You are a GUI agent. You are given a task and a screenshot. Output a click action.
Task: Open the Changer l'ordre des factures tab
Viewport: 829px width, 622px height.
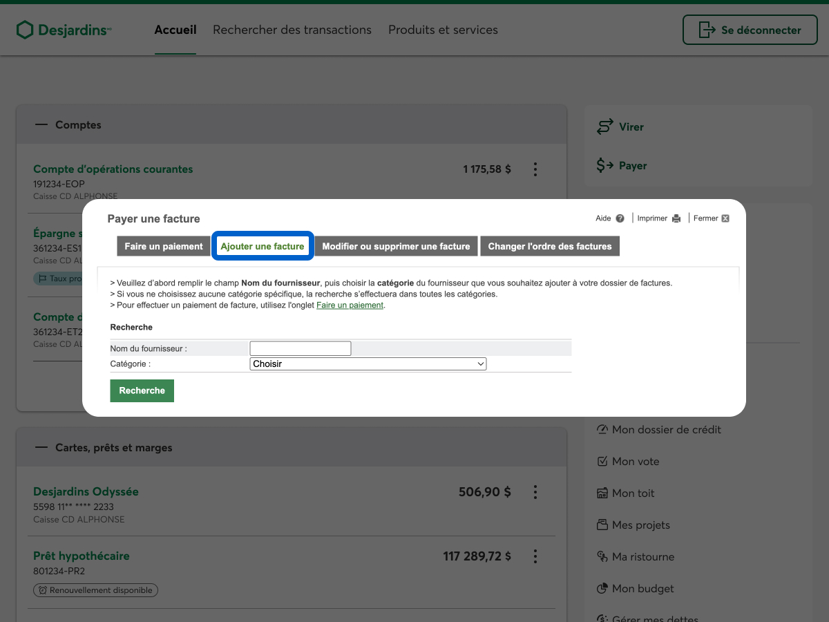coord(550,247)
